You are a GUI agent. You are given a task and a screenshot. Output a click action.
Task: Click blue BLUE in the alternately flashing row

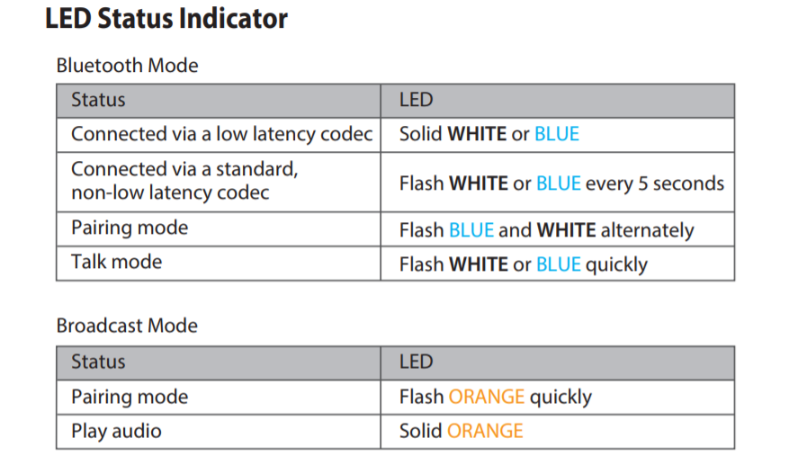click(x=471, y=230)
